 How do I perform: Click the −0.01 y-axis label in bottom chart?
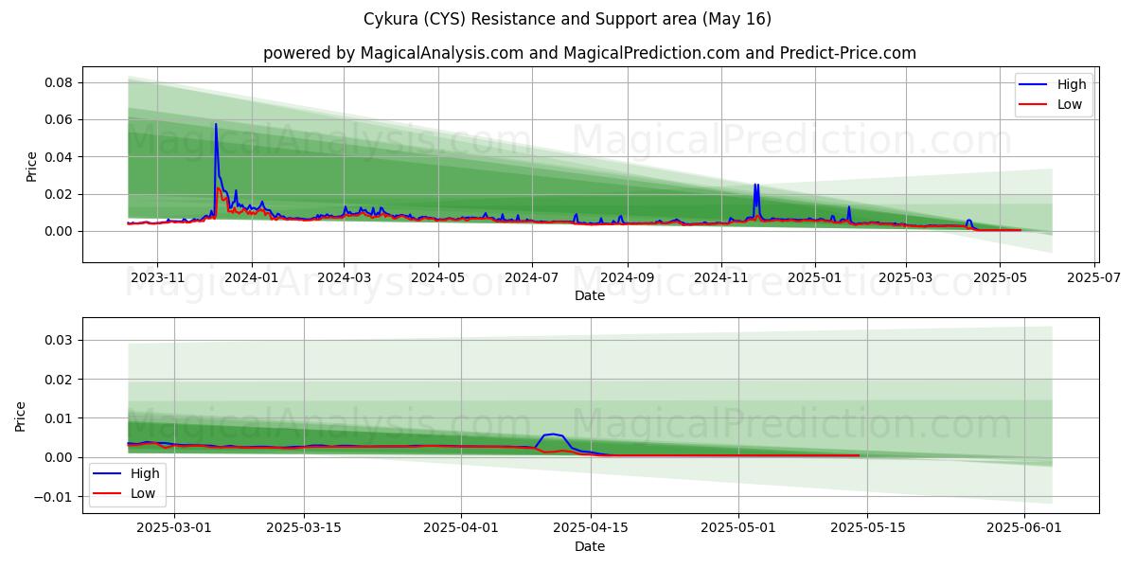coord(54,497)
